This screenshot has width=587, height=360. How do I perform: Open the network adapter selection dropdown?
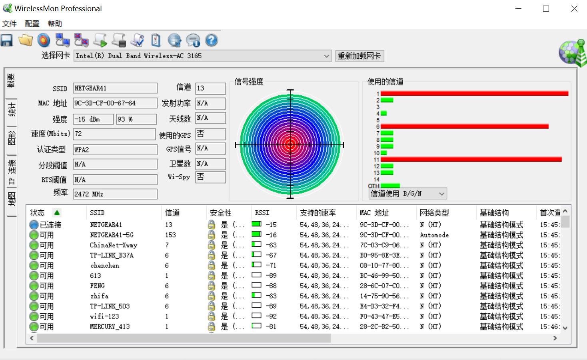pyautogui.click(x=326, y=56)
